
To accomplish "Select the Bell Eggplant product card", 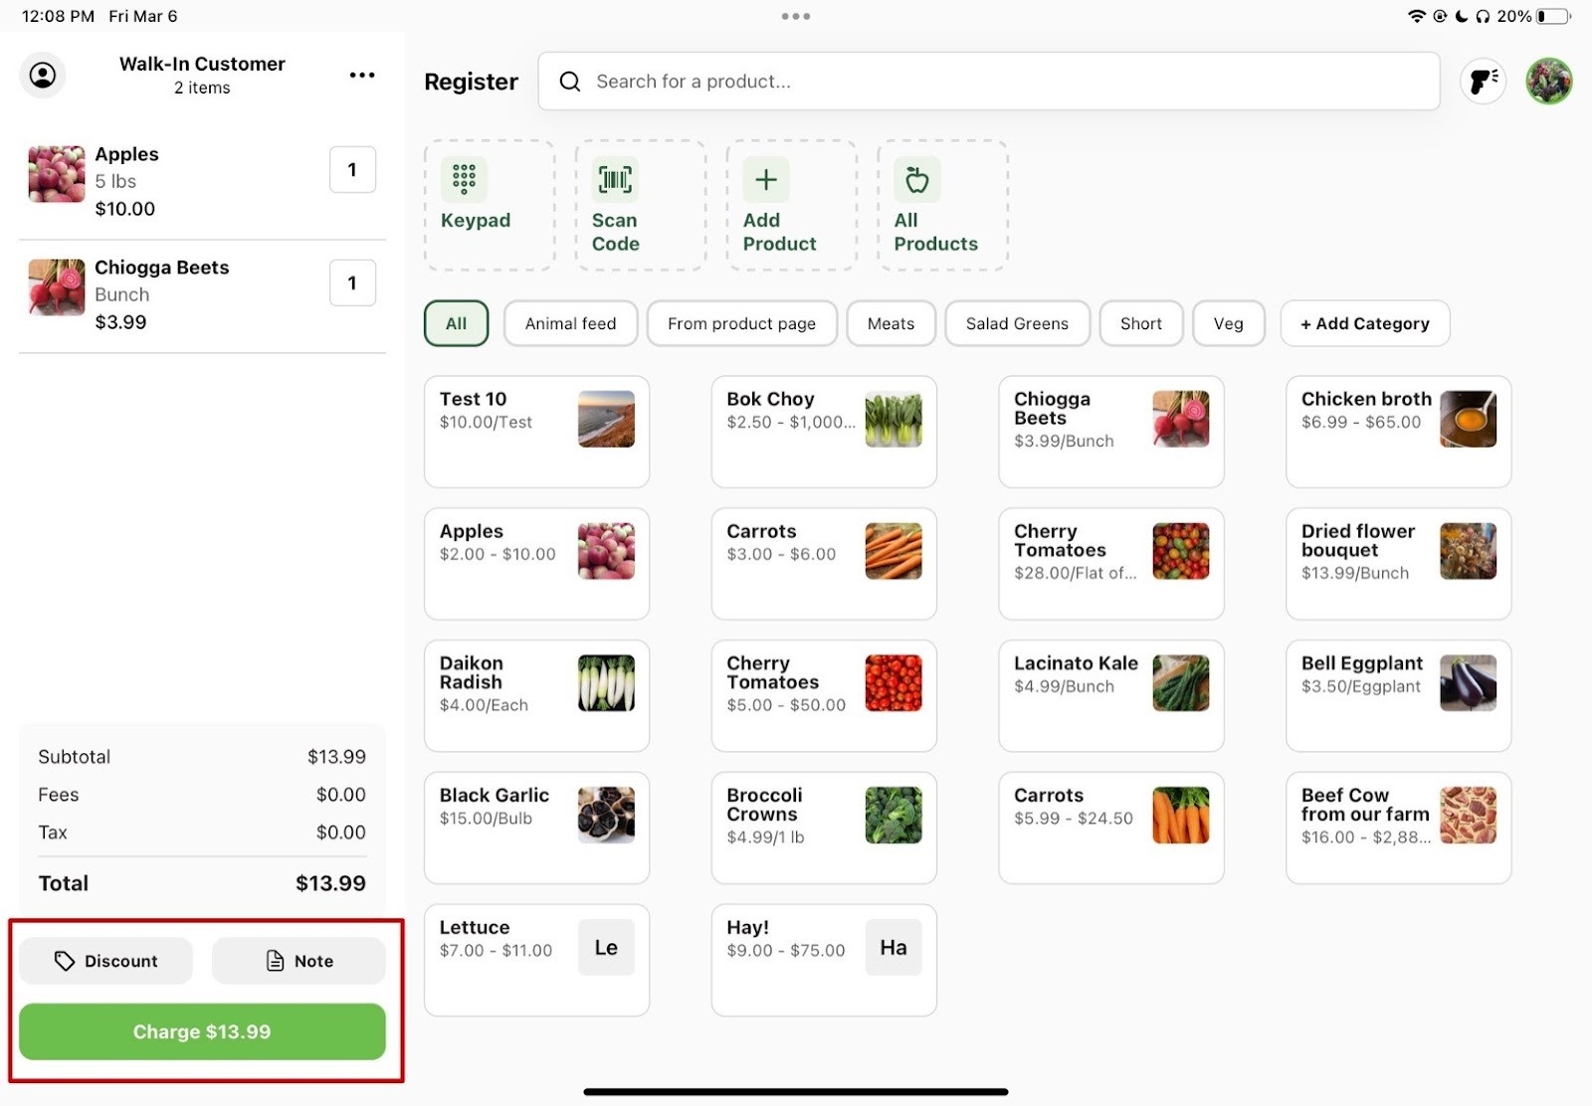I will (1398, 695).
